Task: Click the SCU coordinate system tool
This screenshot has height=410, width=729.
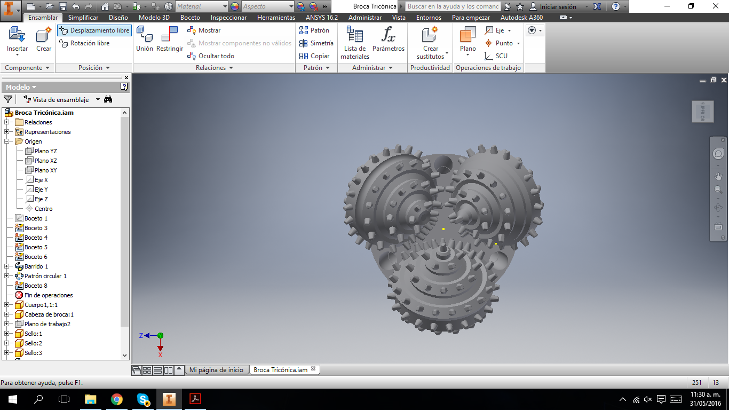Action: pos(496,56)
